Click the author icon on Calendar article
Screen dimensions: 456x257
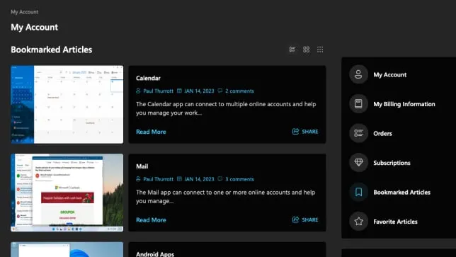click(x=138, y=91)
